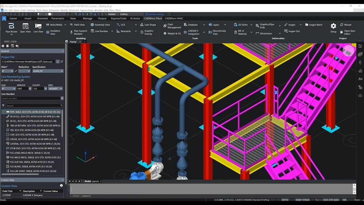Screen dimensions: 364x205
Task: Open the Spec Editor
Action: (x=348, y=32)
